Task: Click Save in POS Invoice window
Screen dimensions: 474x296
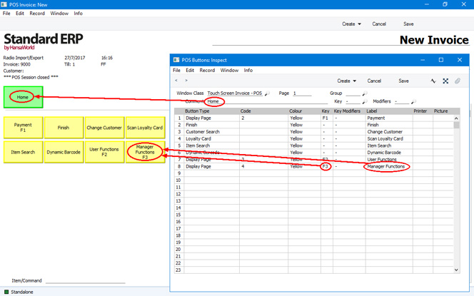Action: pos(408,24)
